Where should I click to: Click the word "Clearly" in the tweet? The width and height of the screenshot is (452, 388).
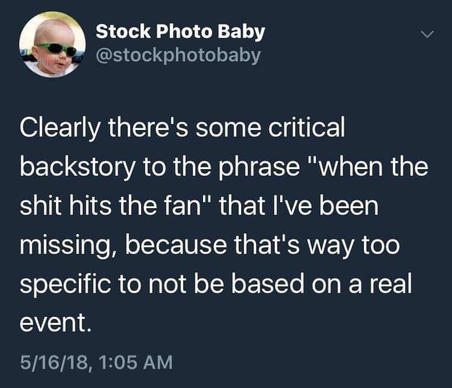61,131
